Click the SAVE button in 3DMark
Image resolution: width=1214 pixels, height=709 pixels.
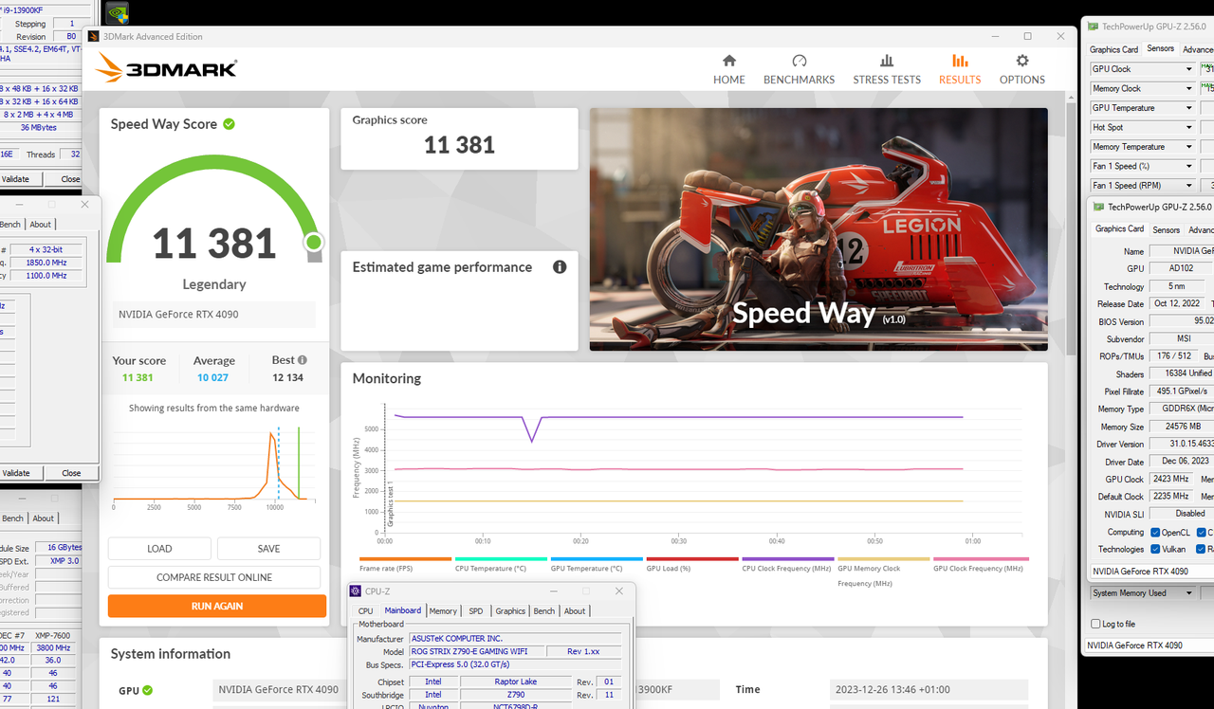pos(268,549)
